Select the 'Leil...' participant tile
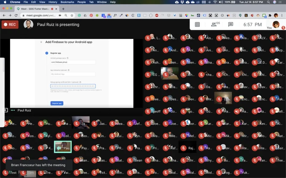The width and height of the screenshot is (286, 178). (x=63, y=135)
